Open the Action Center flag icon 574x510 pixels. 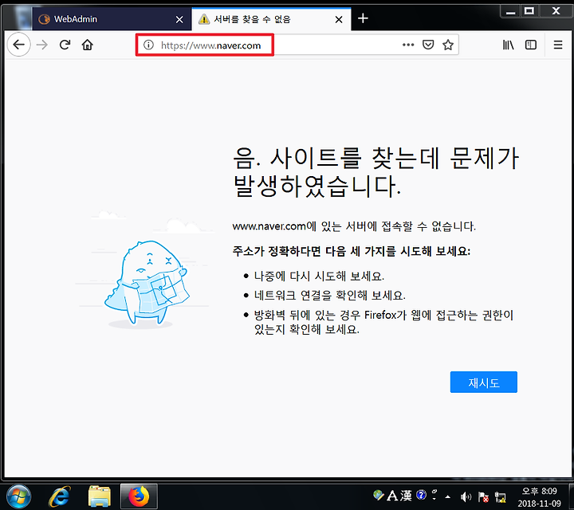click(x=483, y=496)
